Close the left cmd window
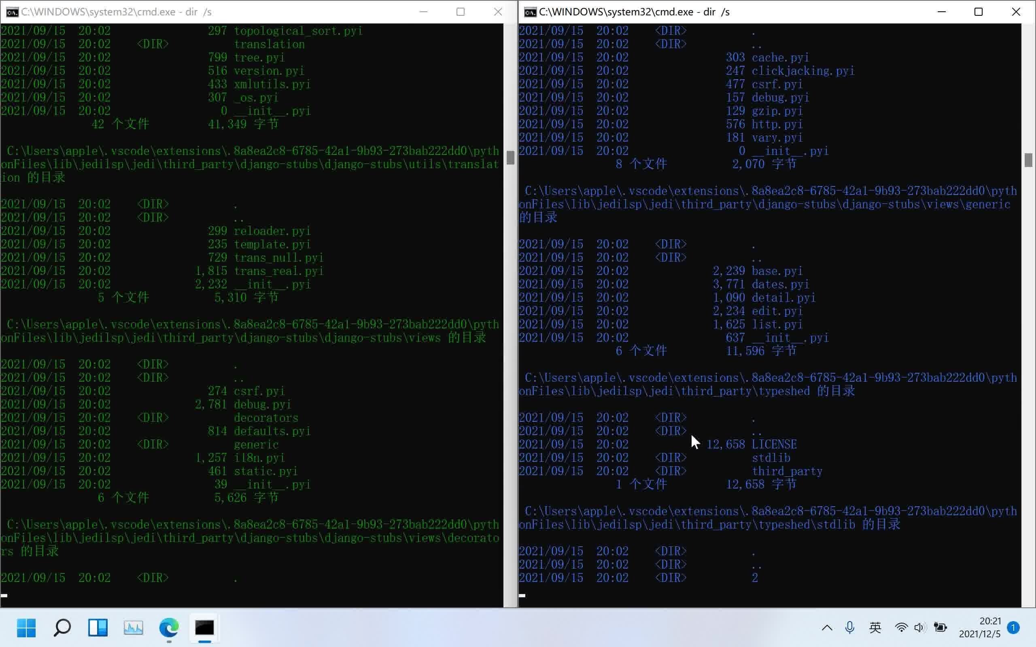1036x647 pixels. coord(498,12)
